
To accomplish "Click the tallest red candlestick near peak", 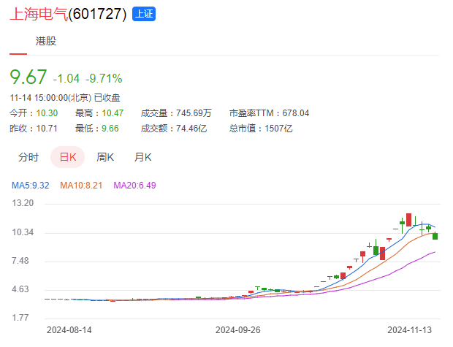I will coord(409,220).
